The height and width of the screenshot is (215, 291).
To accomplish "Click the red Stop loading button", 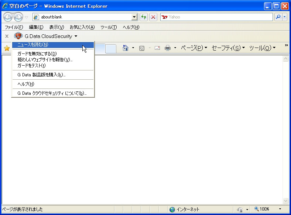I will pyautogui.click(x=153, y=17).
